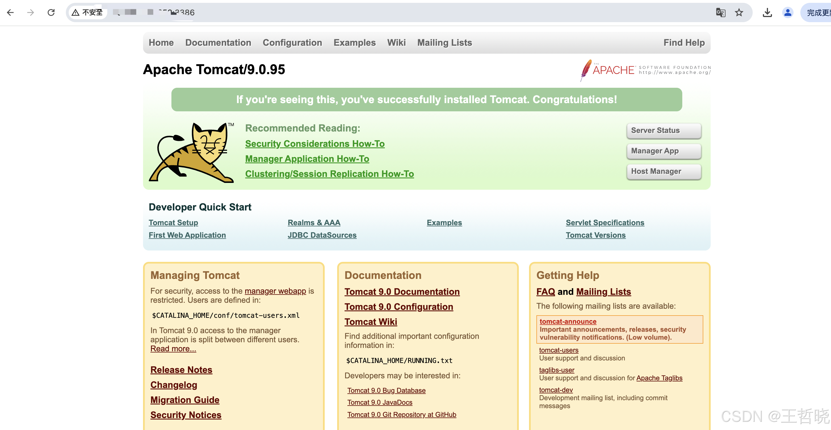
Task: Open Tomcat 9.0 Documentation link
Action: click(402, 292)
